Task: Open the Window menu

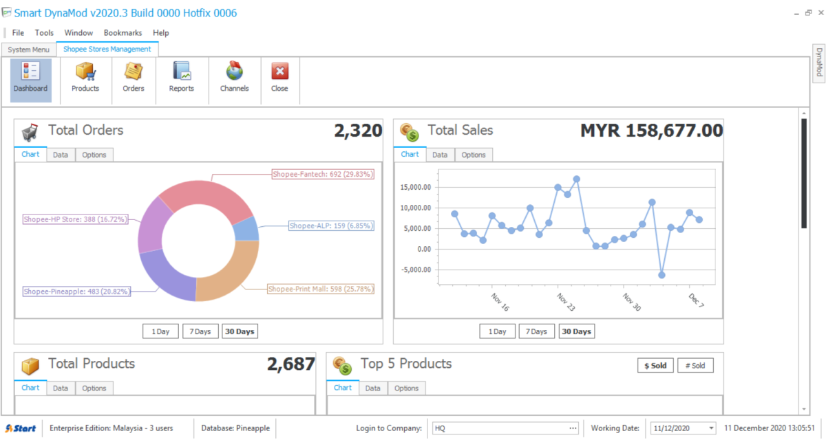Action: coord(78,32)
